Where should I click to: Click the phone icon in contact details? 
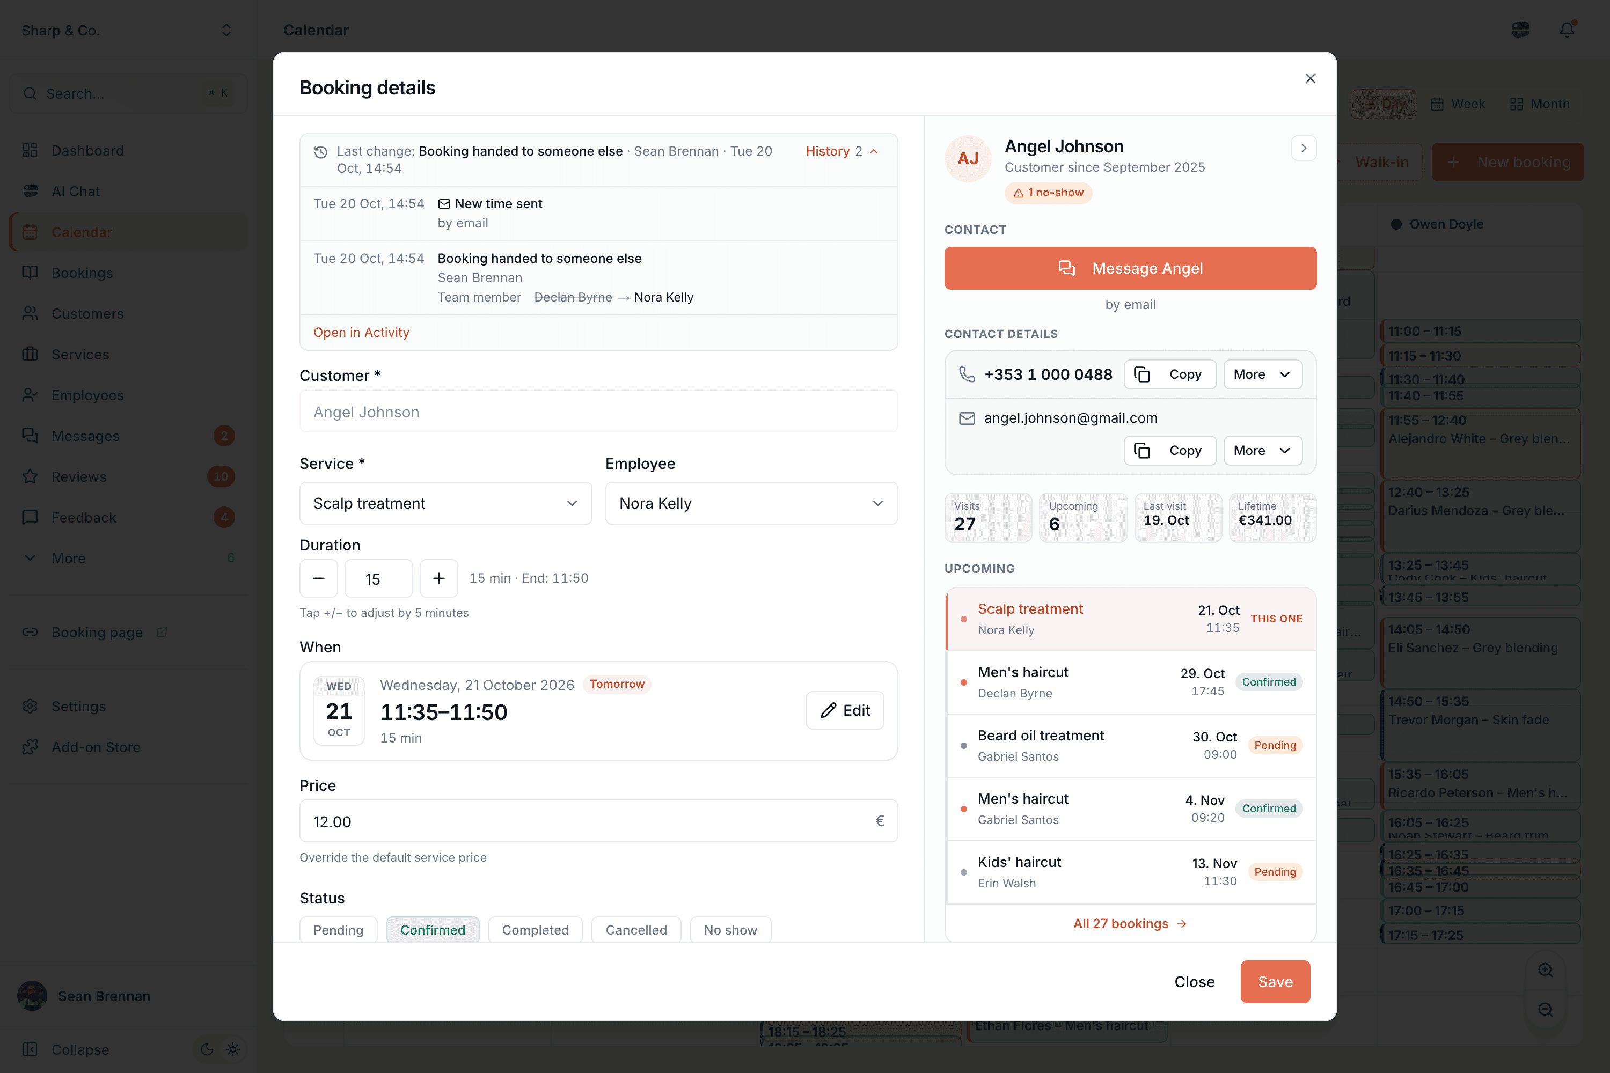point(967,374)
